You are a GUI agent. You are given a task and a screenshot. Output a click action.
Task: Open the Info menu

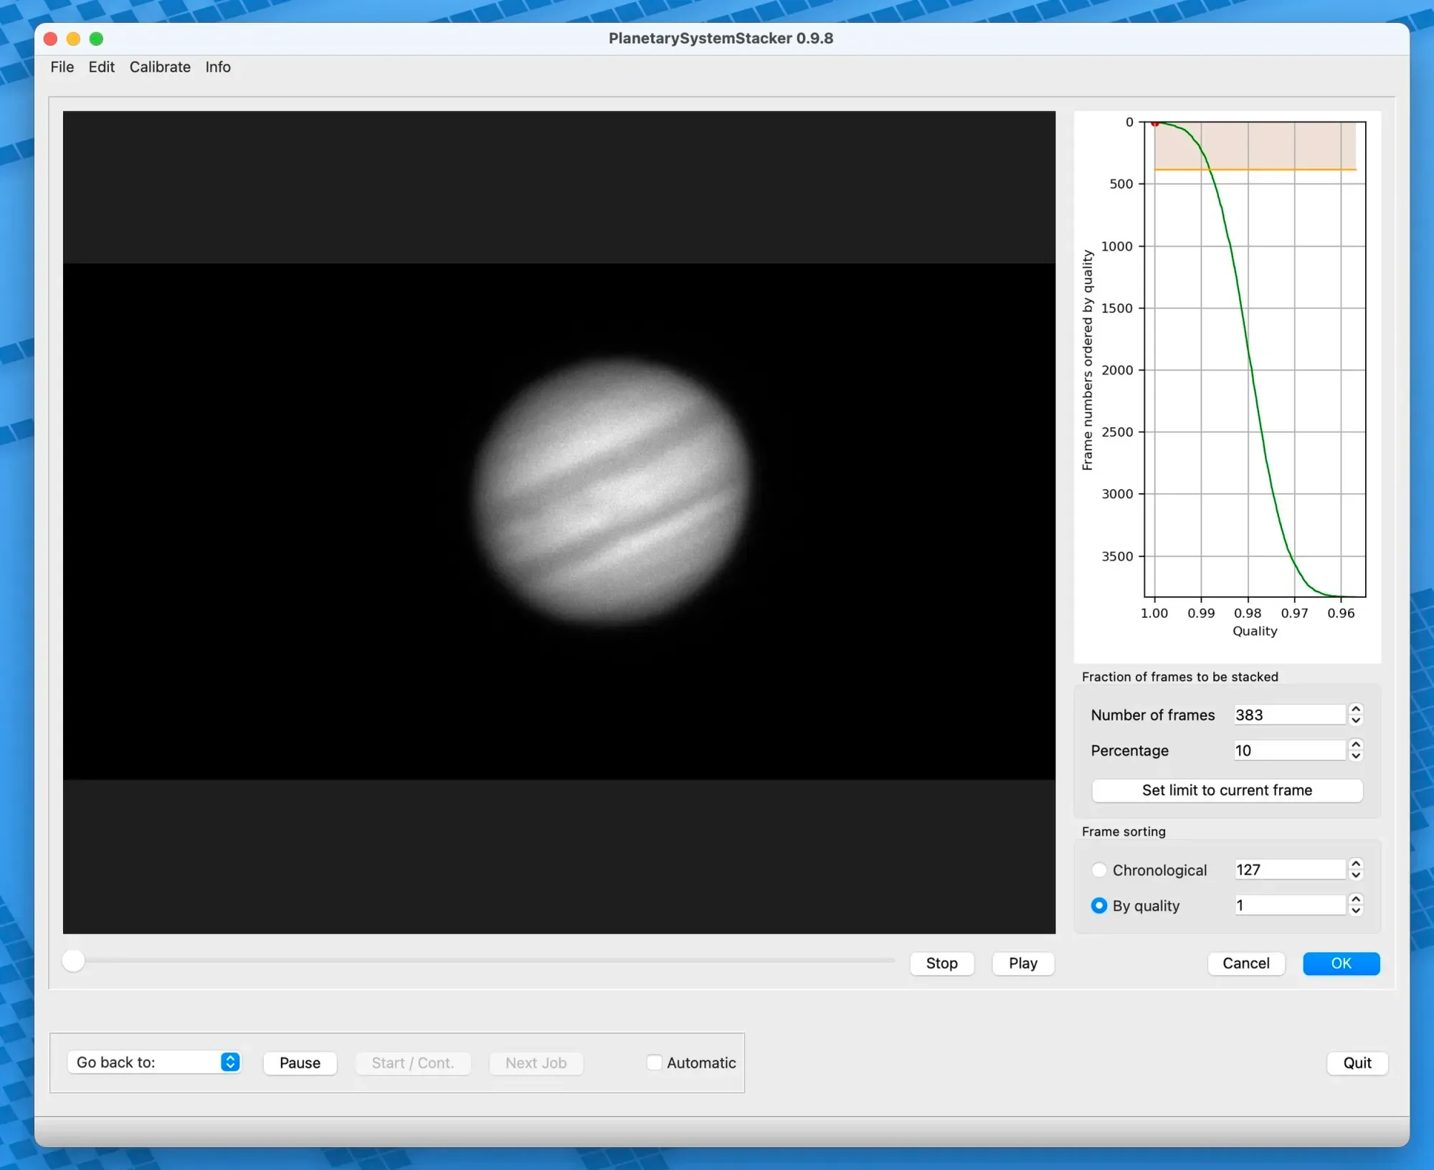point(217,67)
